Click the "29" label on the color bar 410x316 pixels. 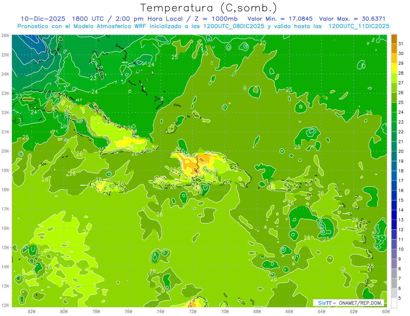pyautogui.click(x=401, y=63)
